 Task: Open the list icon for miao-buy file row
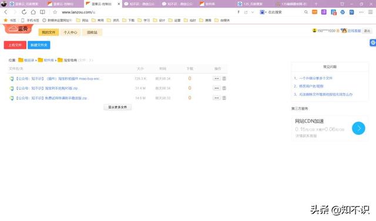tap(224, 79)
